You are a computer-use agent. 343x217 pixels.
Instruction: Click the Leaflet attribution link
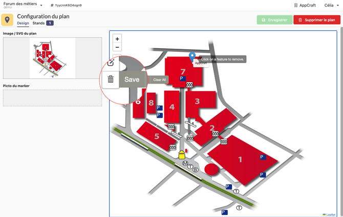click(x=330, y=214)
